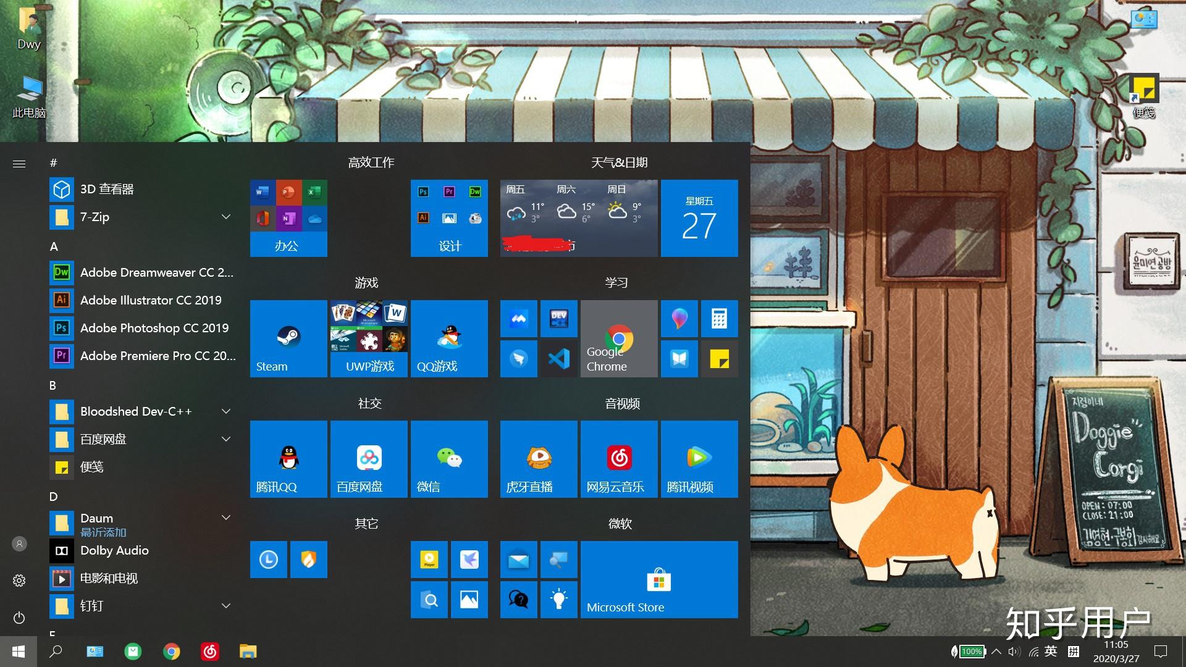Open the yellow Sticky Notes tile
The width and height of the screenshot is (1186, 667).
point(720,359)
